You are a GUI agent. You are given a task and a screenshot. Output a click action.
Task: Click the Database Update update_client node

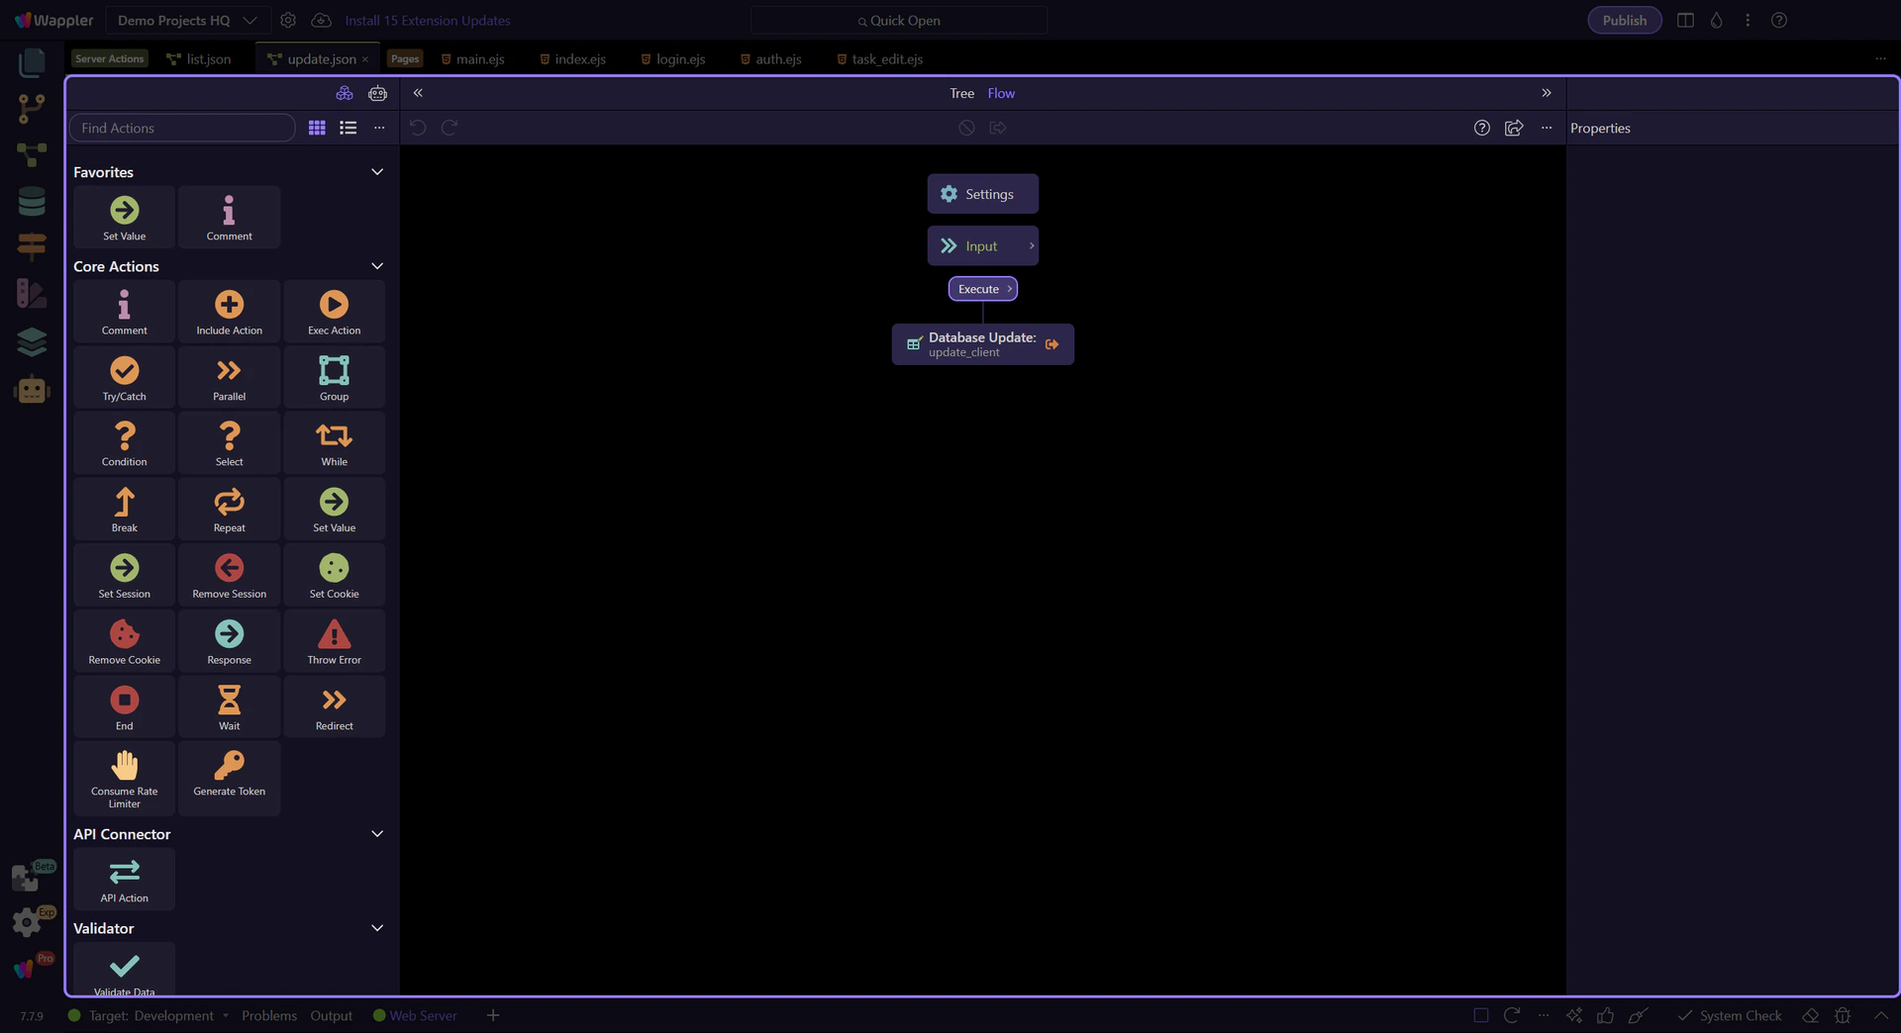[981, 344]
